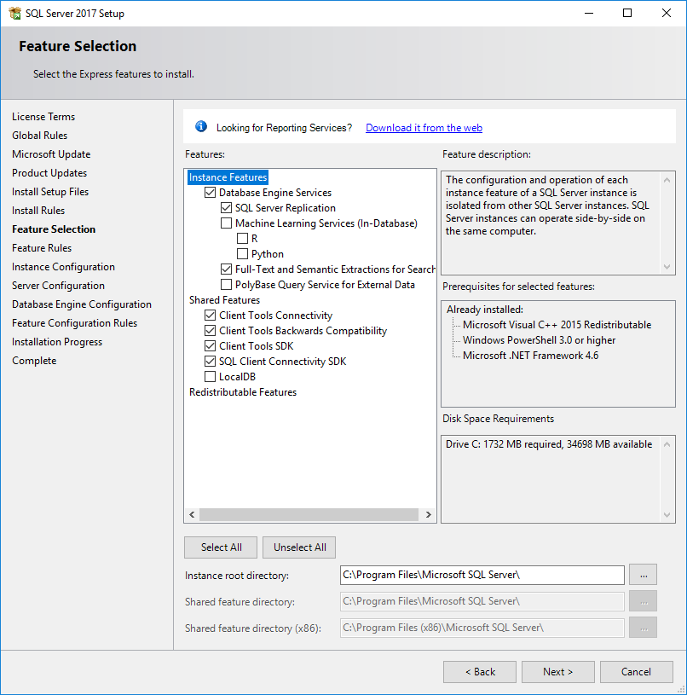
Task: Select Instance Features tree node
Action: point(228,177)
